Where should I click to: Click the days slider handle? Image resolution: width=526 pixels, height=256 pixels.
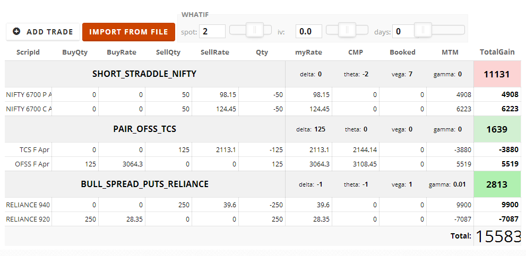point(422,30)
